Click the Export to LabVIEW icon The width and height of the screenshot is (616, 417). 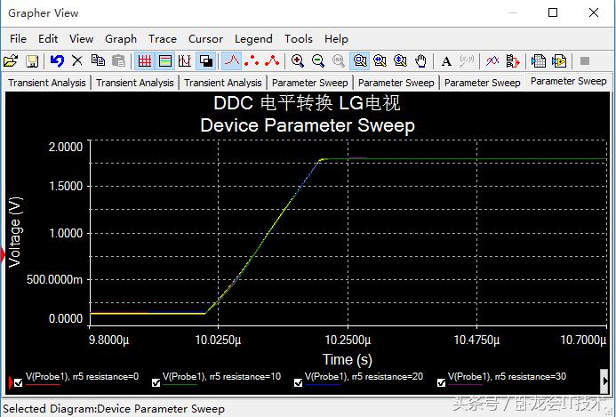(558, 61)
